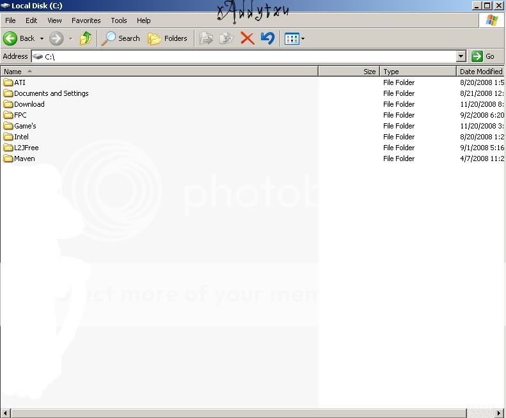This screenshot has width=506, height=418.
Task: Open the Favorites menu
Action: pos(86,20)
